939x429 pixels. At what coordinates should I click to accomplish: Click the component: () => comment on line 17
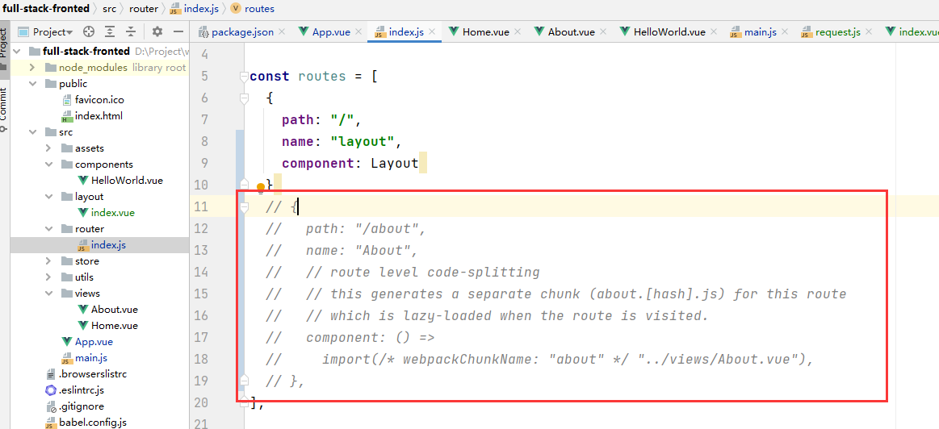click(370, 337)
